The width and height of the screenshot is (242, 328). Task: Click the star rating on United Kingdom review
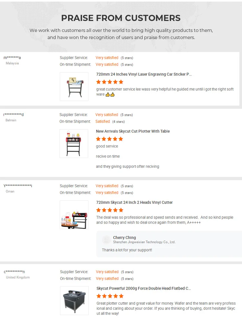(x=110, y=296)
